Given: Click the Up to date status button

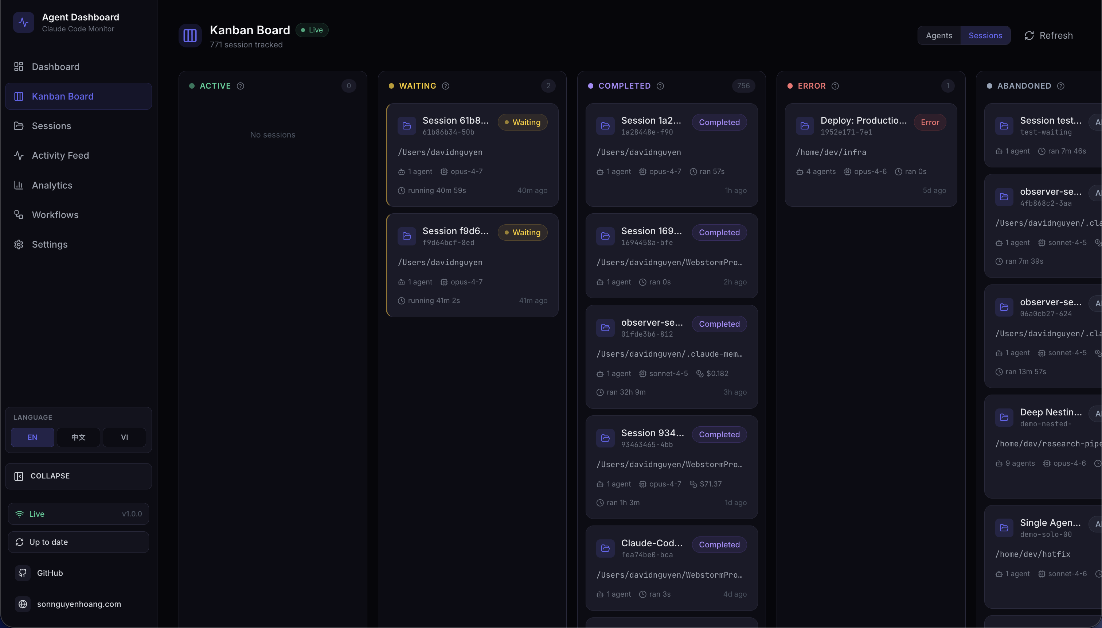Looking at the screenshot, I should pyautogui.click(x=78, y=542).
